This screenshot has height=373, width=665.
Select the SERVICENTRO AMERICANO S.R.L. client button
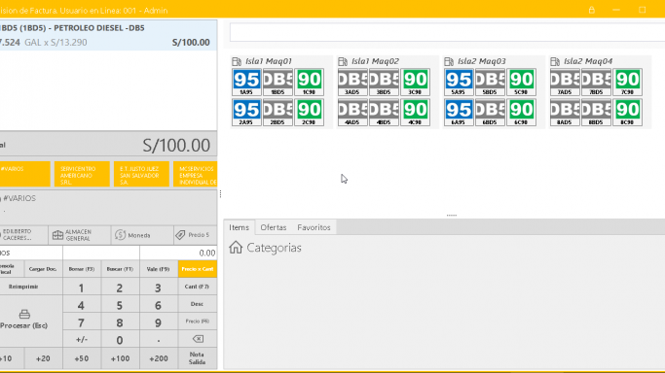pos(82,174)
